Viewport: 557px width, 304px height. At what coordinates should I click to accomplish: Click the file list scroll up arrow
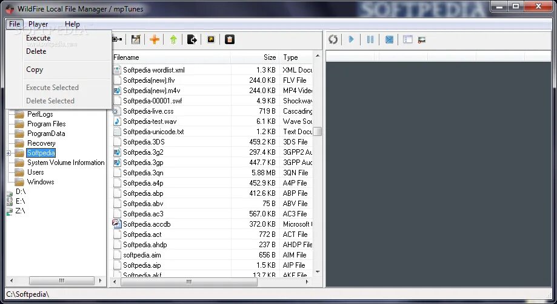click(x=318, y=56)
